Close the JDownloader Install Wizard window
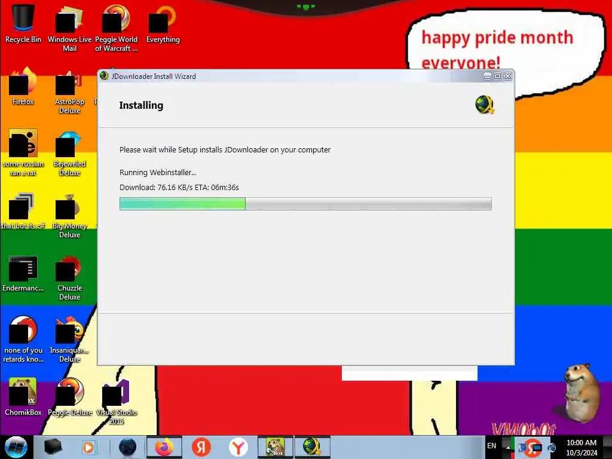 [507, 76]
